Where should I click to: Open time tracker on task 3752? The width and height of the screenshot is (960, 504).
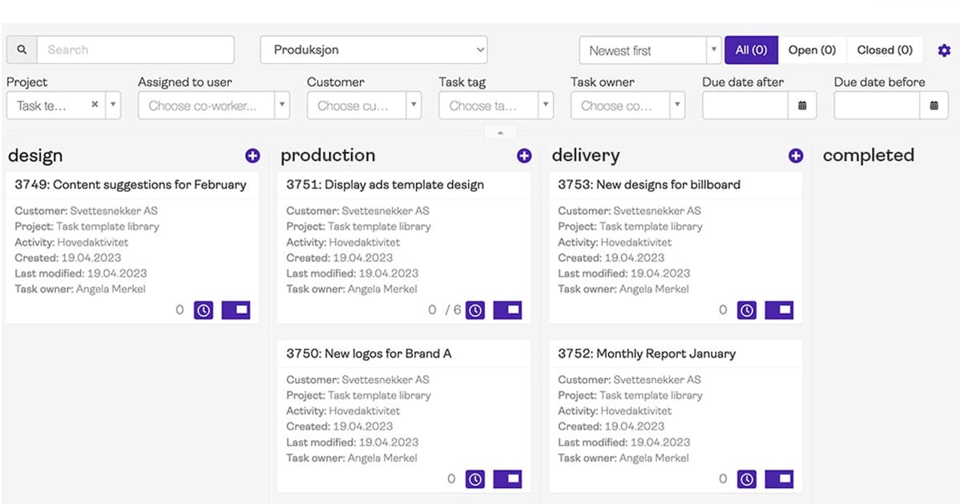tap(746, 479)
